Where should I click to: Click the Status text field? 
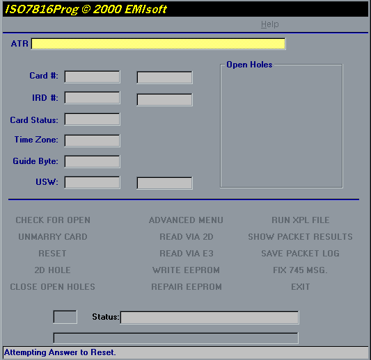(x=210, y=318)
